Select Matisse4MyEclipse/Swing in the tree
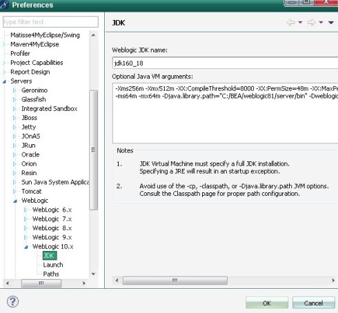Image resolution: width=338 pixels, height=313 pixels. click(45, 35)
